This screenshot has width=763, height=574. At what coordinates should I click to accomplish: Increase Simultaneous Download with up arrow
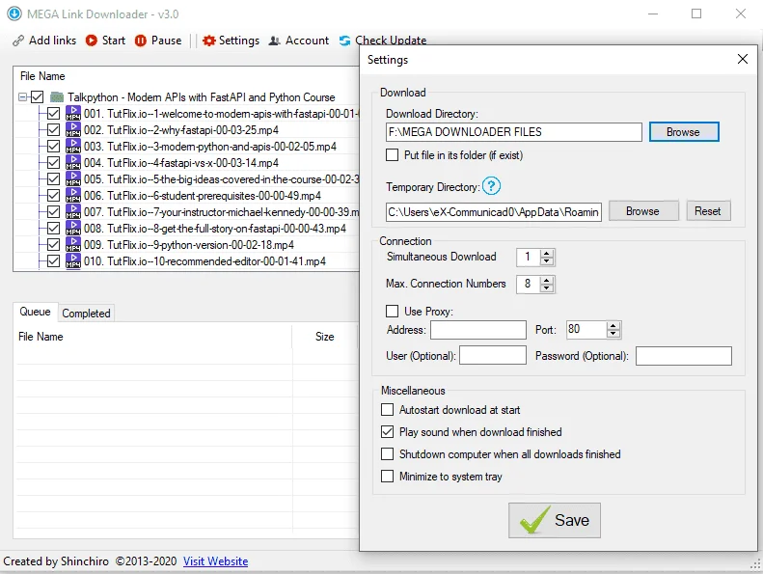point(547,253)
